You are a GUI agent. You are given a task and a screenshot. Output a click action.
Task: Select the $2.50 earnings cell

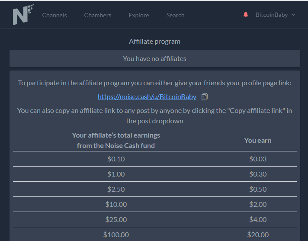[x=116, y=189]
